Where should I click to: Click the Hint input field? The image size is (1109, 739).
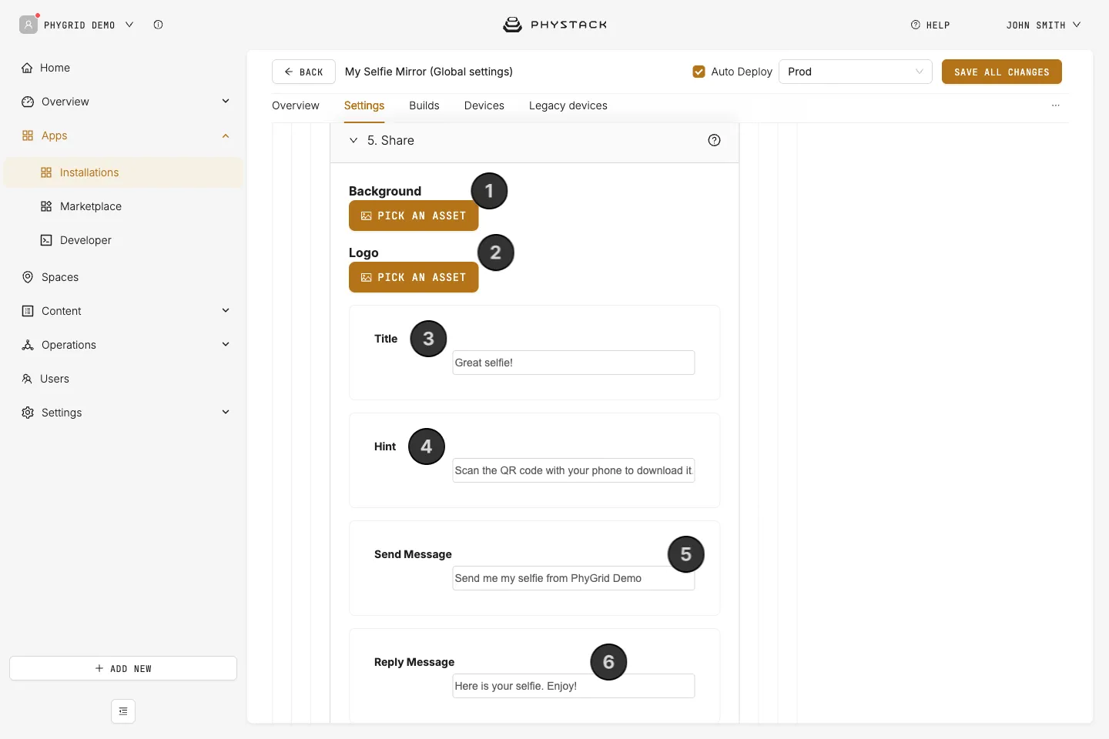574,470
